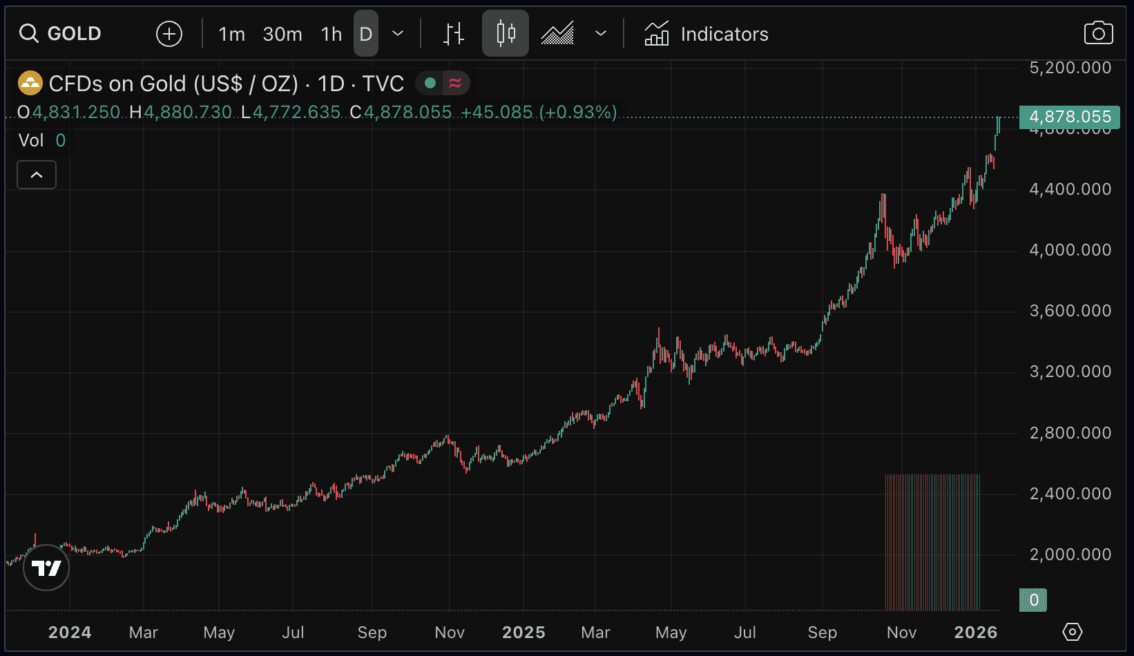This screenshot has width=1134, height=656.
Task: Click the 2,400.000 price axis label
Action: 1070,494
